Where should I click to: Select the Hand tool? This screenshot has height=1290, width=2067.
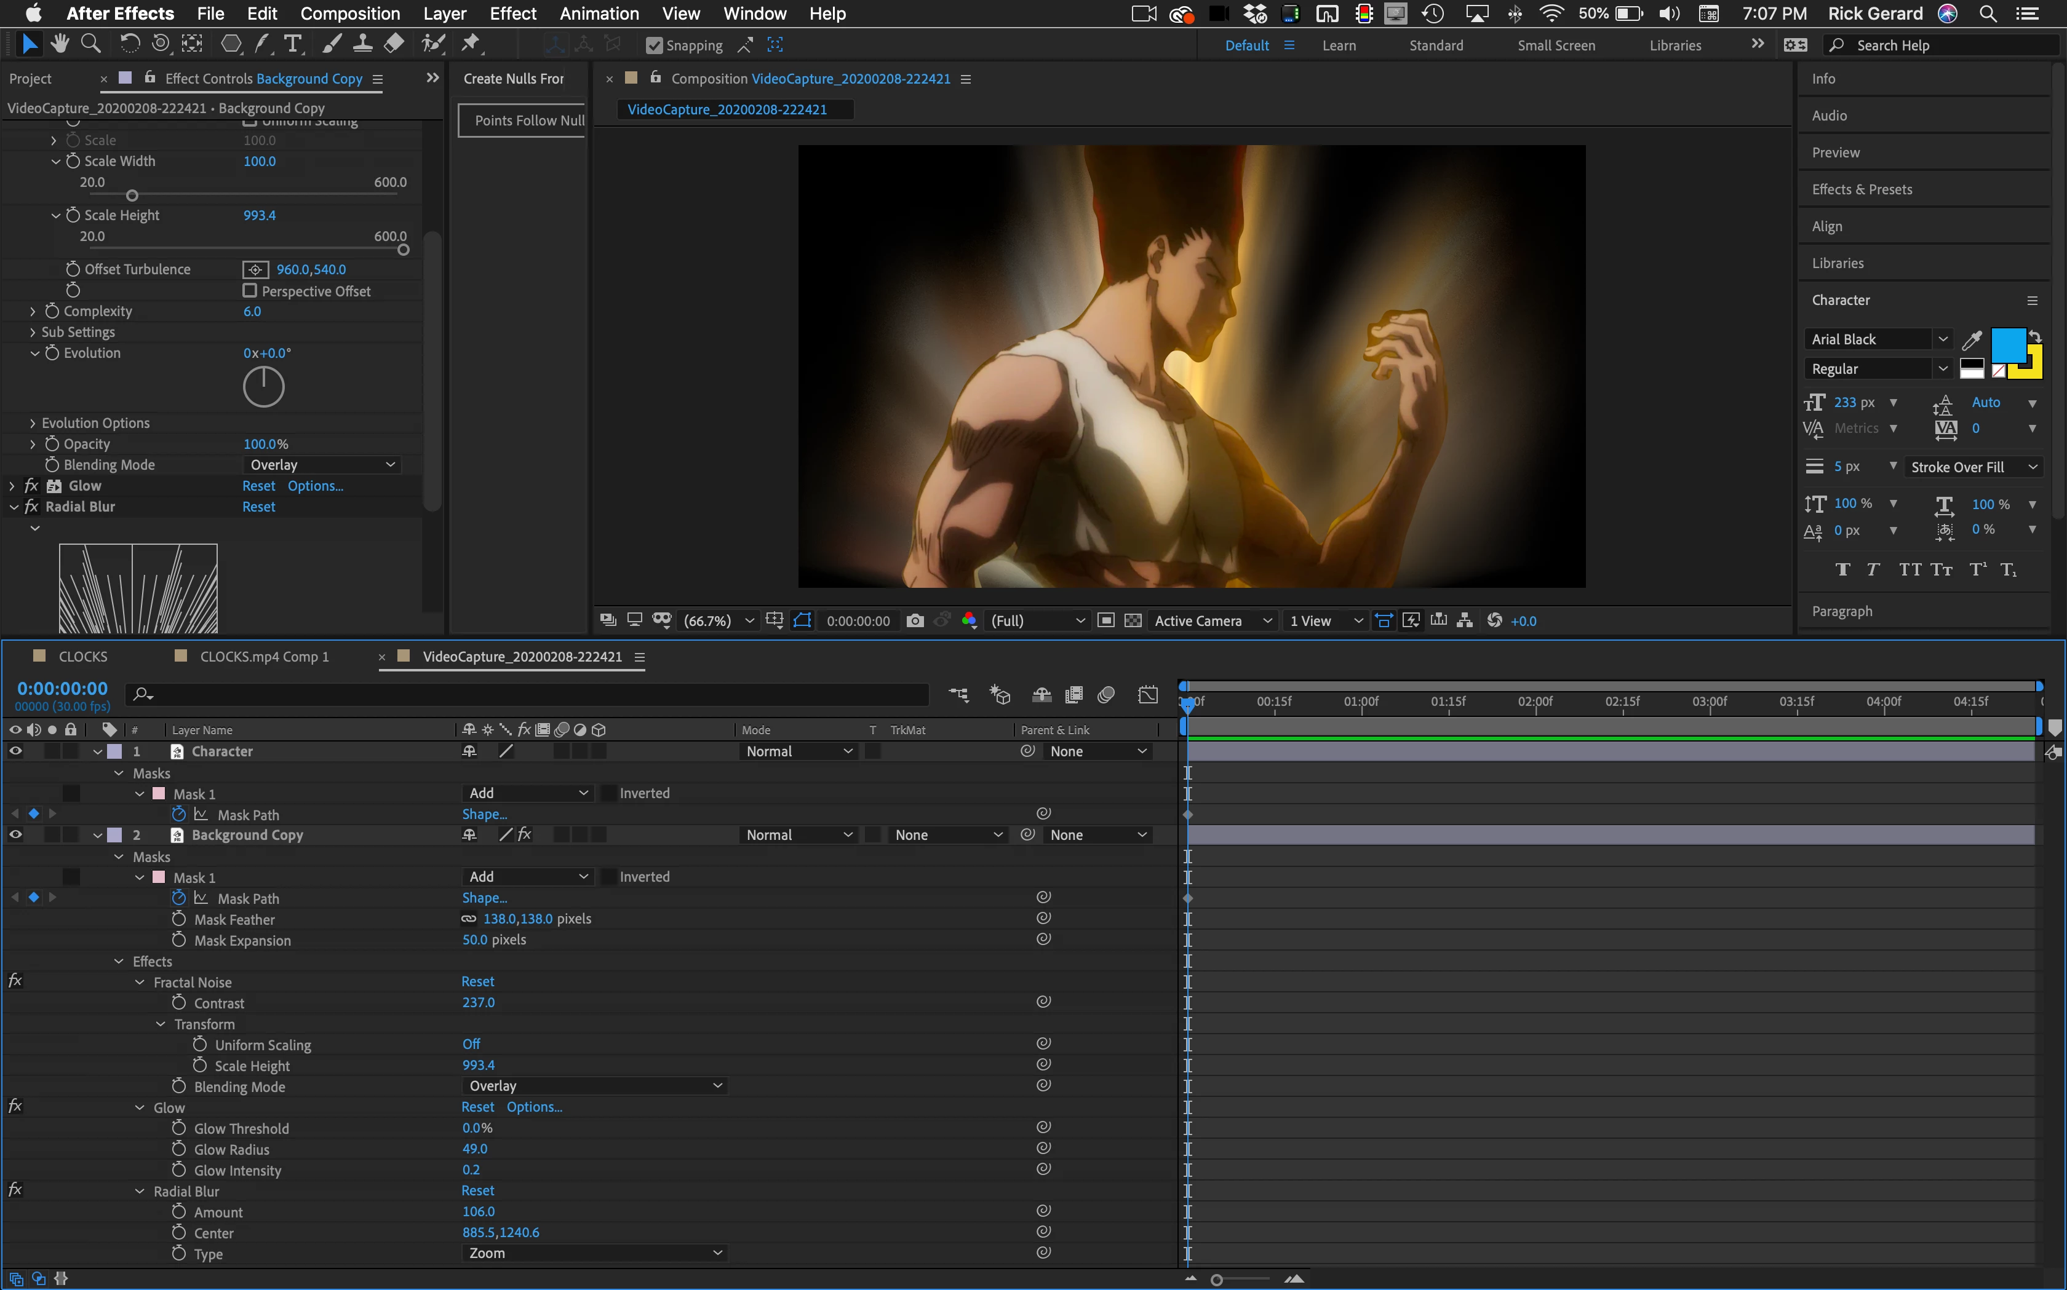coord(60,44)
